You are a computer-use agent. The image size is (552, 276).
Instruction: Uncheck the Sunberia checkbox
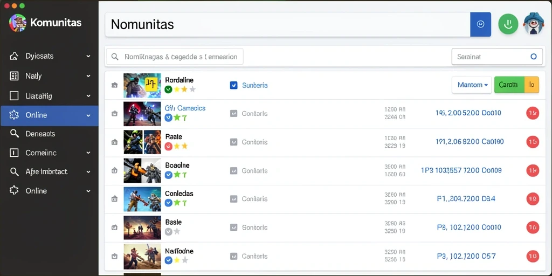(x=233, y=85)
